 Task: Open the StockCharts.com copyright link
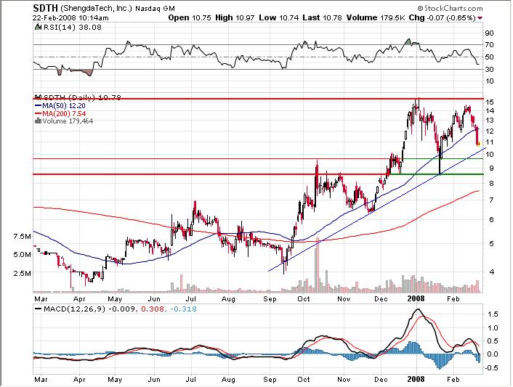(x=450, y=8)
